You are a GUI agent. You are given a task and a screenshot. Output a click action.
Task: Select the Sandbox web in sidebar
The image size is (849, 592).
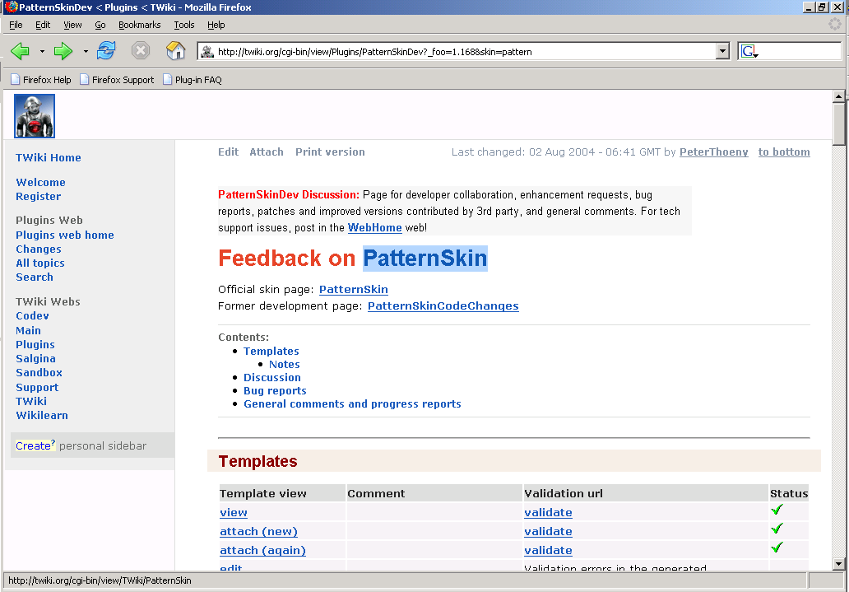[39, 373]
